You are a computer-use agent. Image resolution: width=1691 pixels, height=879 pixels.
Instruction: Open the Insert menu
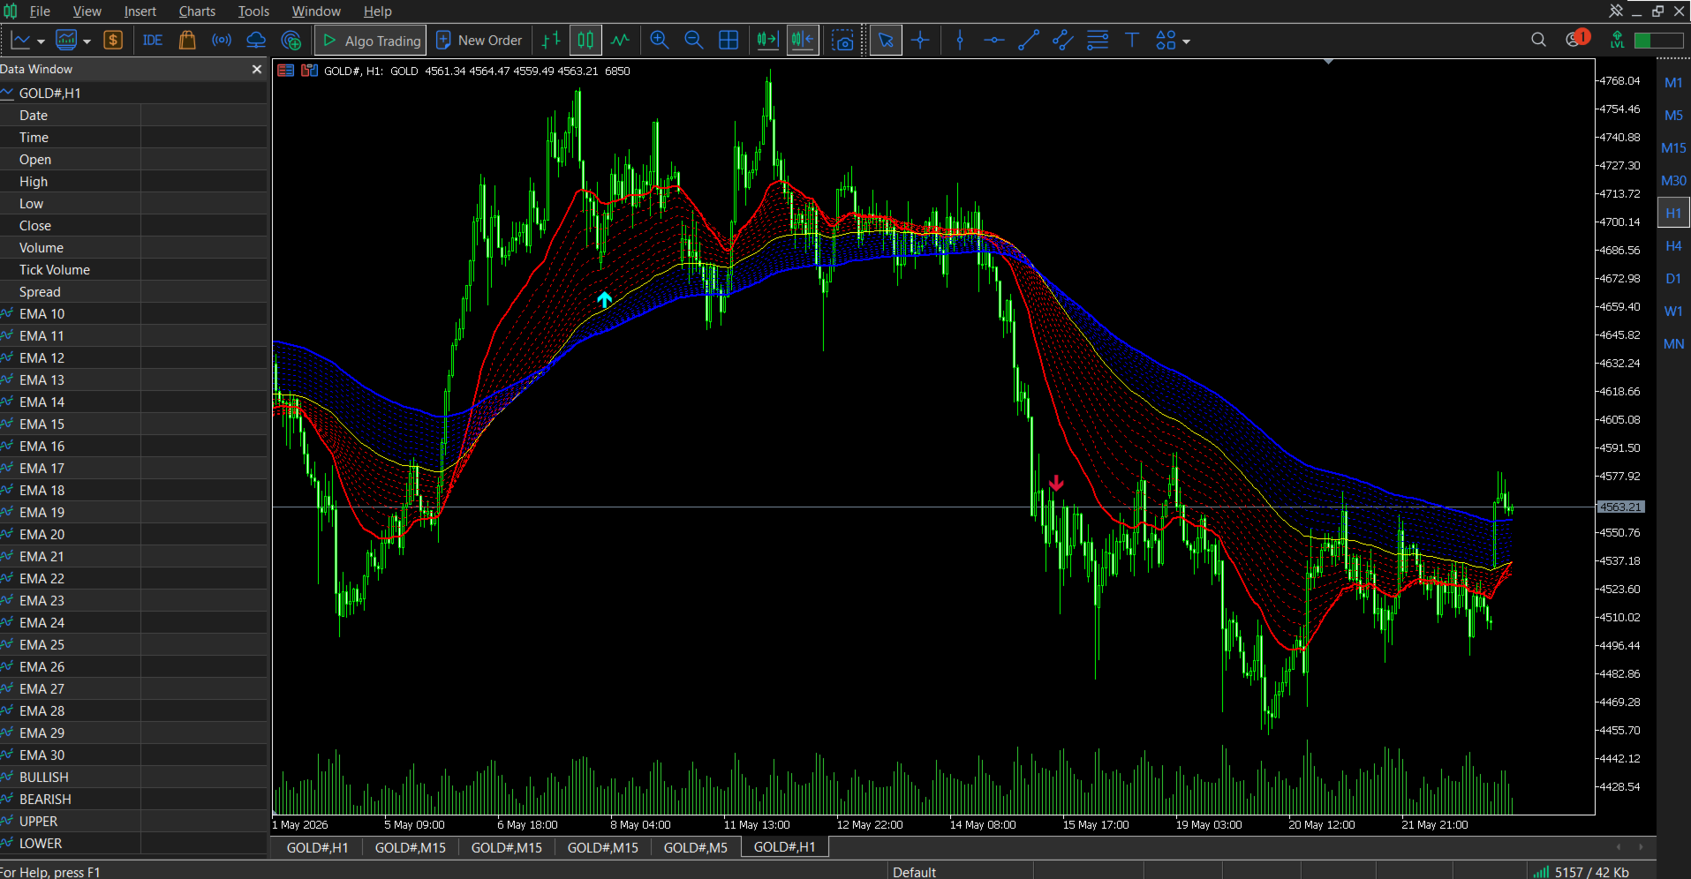[140, 11]
